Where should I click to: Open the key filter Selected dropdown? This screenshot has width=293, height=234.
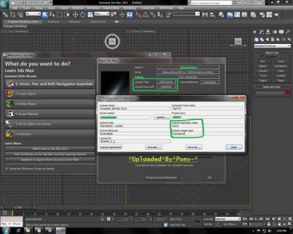[x=228, y=219]
